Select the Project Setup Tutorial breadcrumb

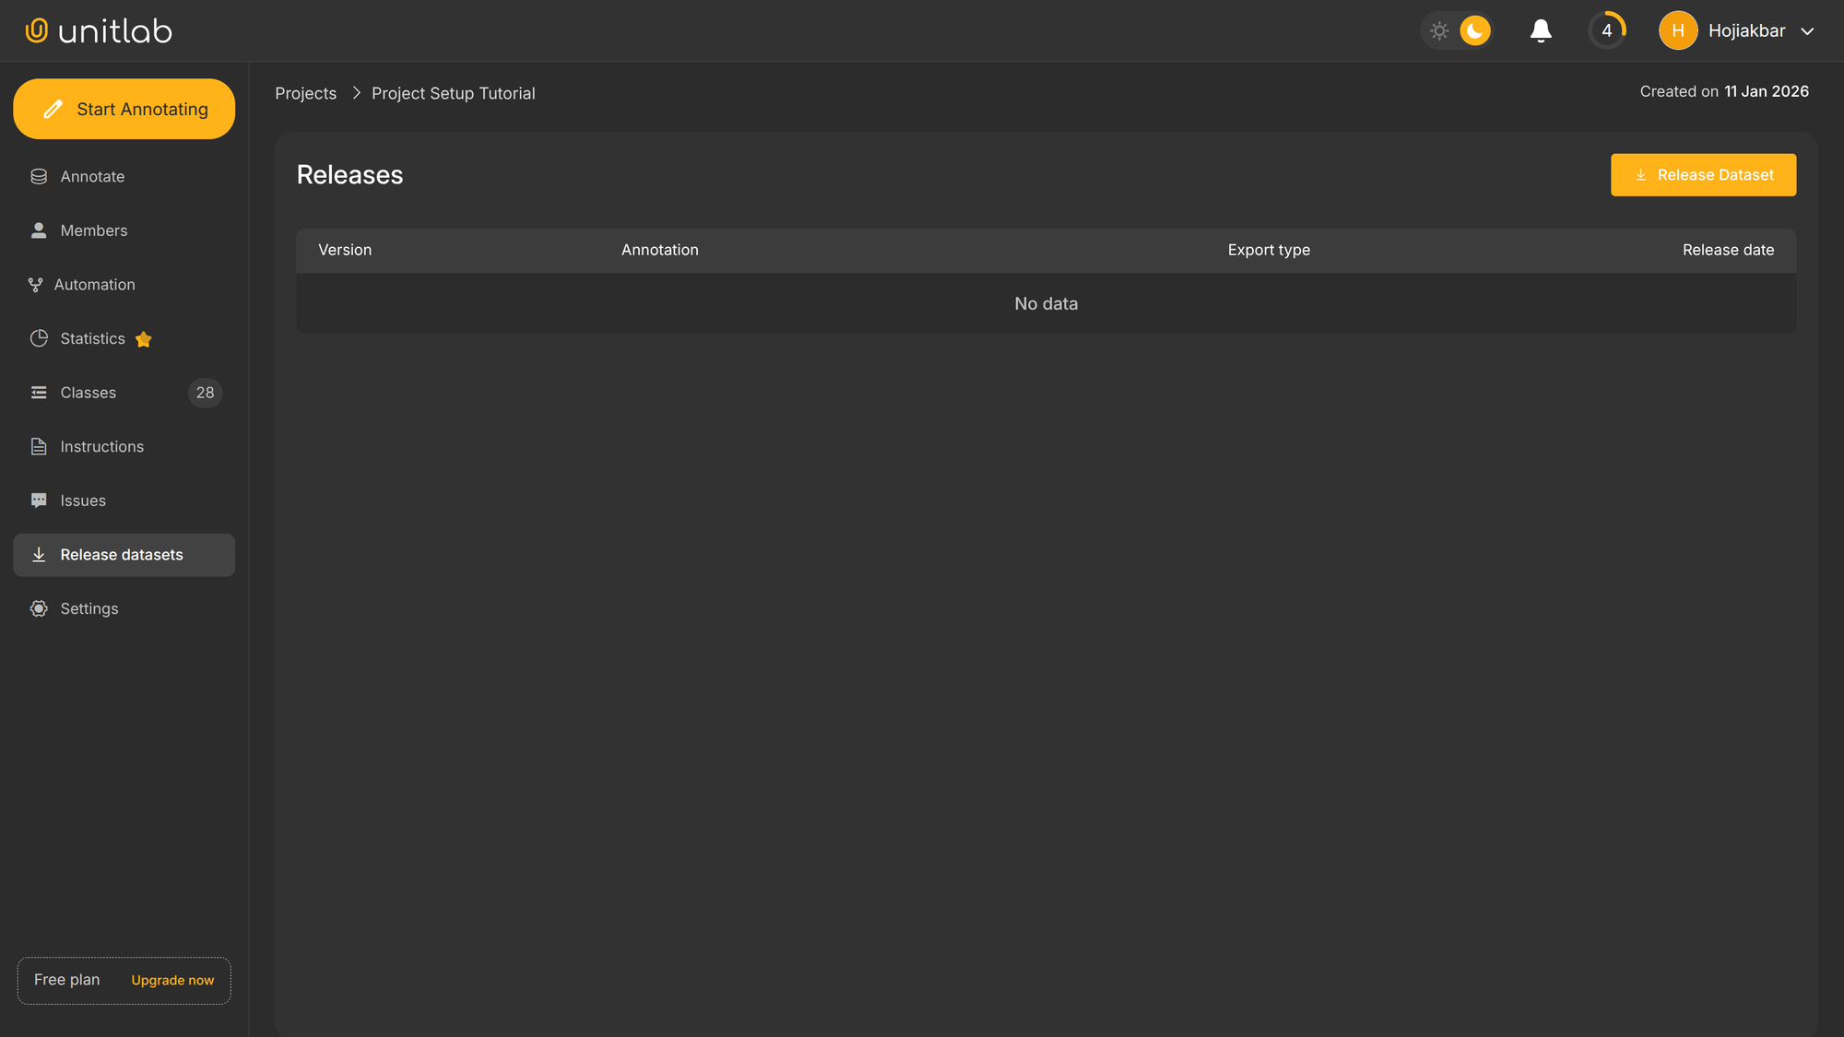[x=453, y=92]
